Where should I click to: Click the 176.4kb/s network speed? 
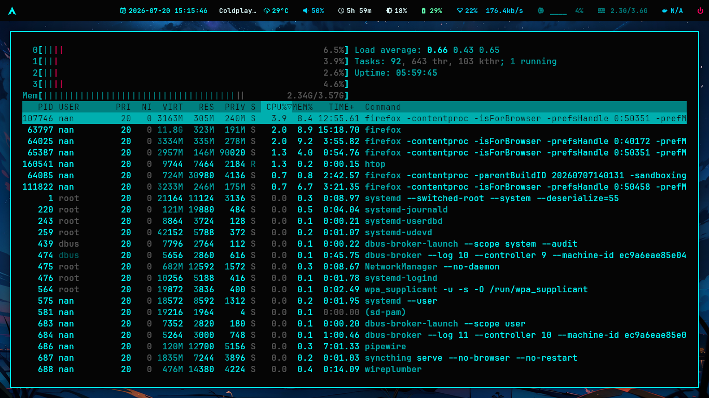coord(505,11)
